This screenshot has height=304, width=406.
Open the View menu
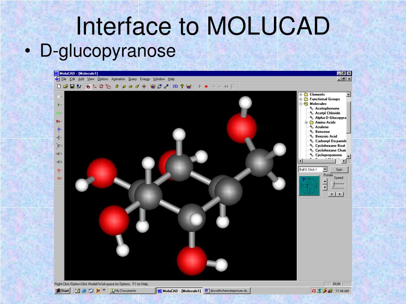click(91, 79)
